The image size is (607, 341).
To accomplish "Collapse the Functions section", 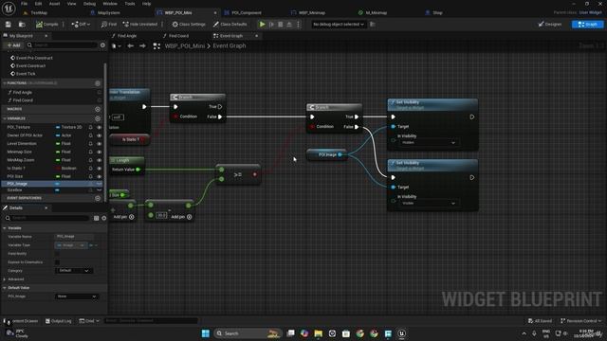I will point(5,83).
